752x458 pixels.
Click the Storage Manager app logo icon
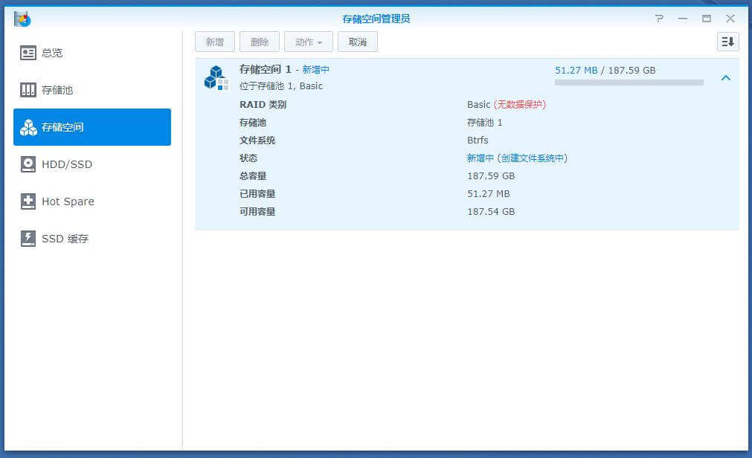pyautogui.click(x=22, y=19)
